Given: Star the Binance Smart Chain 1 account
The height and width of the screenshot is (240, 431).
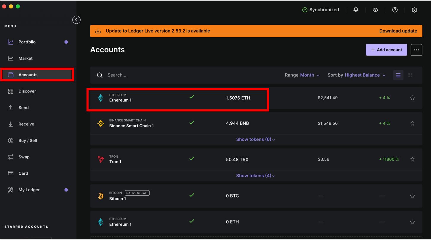Looking at the screenshot, I should pyautogui.click(x=412, y=123).
